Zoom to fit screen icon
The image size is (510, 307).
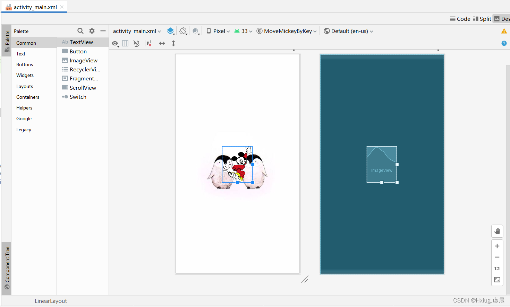(x=497, y=280)
